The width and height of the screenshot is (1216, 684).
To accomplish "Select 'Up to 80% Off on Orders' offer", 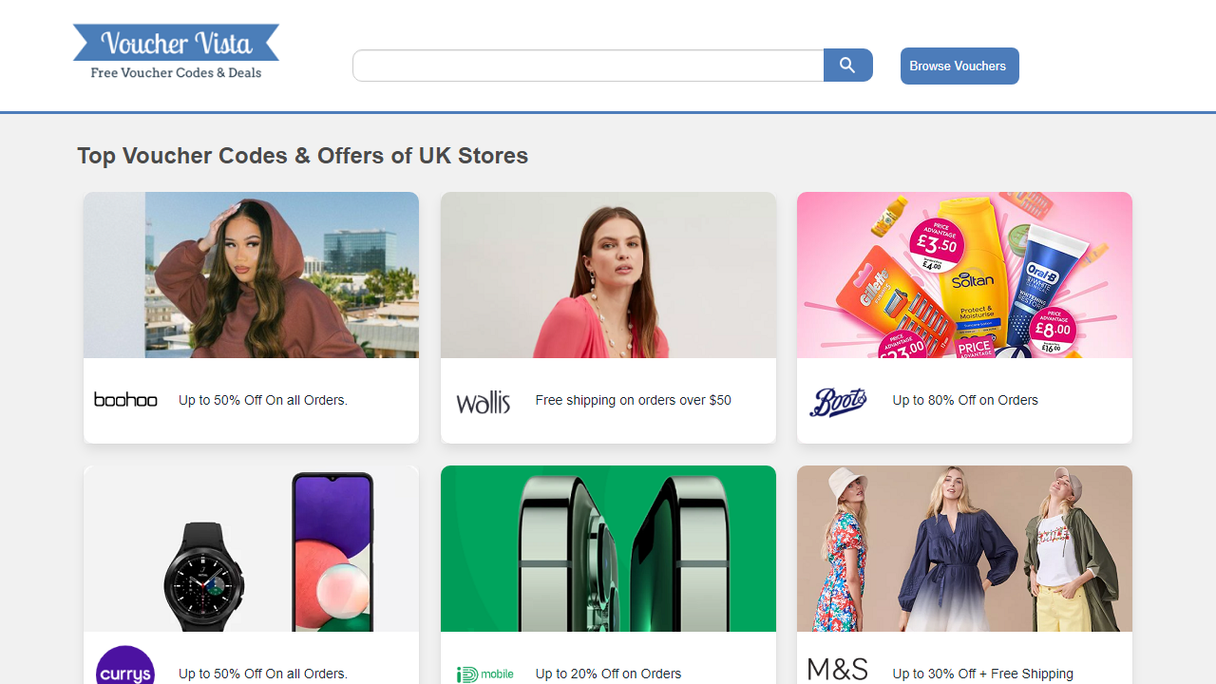I will click(965, 400).
